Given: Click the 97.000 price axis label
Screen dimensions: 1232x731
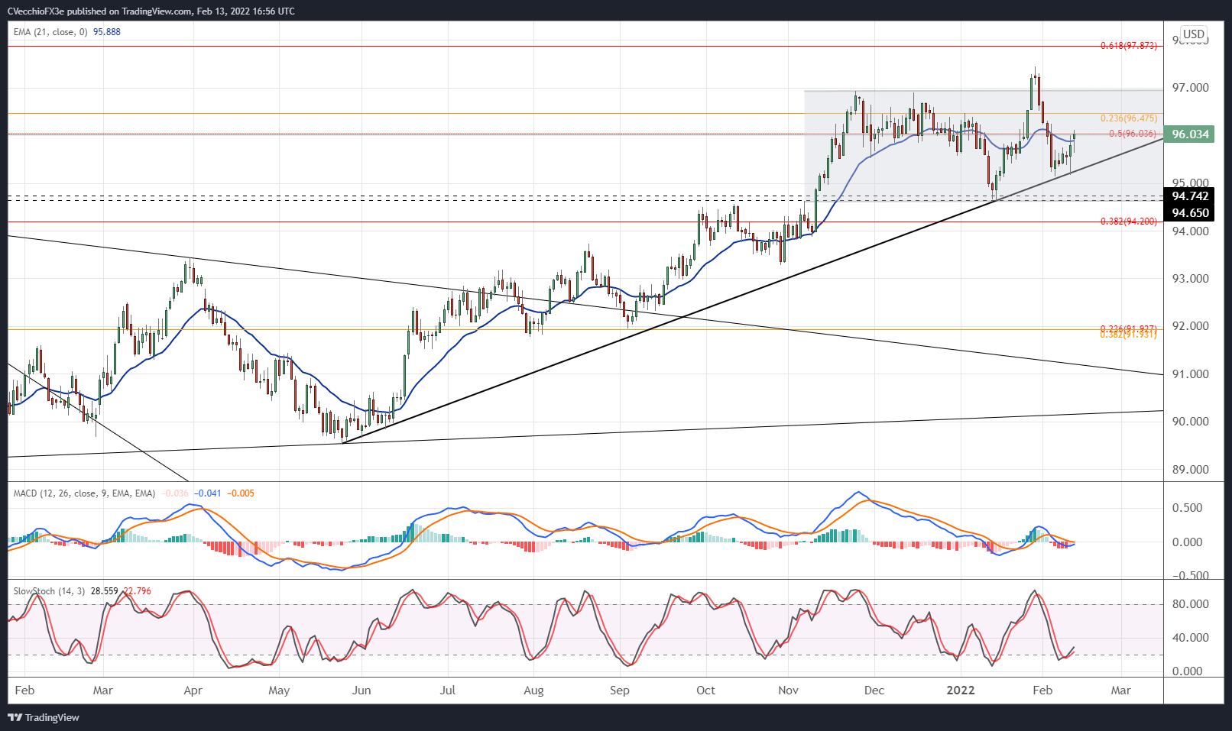Looking at the screenshot, I should click(x=1190, y=88).
